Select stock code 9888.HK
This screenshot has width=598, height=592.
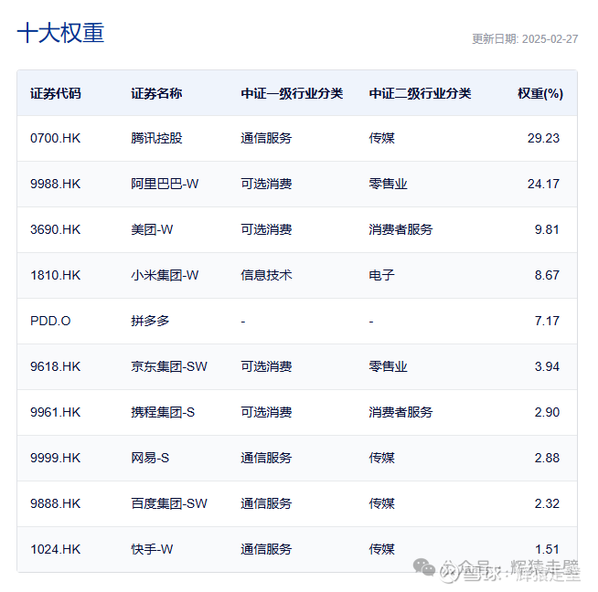click(x=56, y=503)
